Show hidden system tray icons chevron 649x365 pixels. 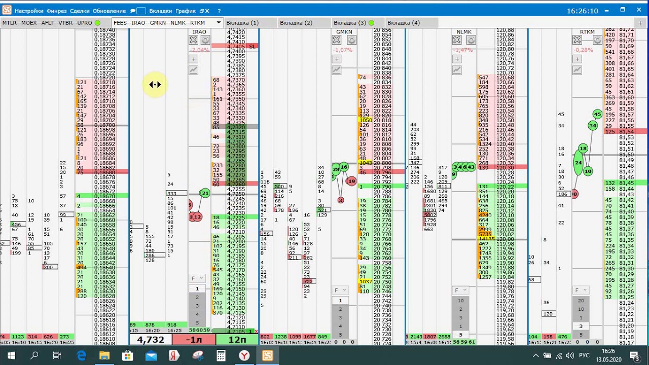536,355
